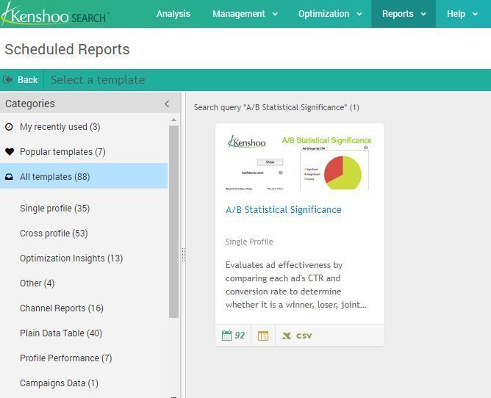Click the categories list scrollbar thumb
The height and width of the screenshot is (398, 491).
point(173,222)
